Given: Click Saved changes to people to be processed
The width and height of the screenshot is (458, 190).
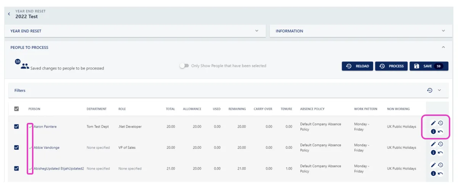Looking at the screenshot, I should (67, 68).
